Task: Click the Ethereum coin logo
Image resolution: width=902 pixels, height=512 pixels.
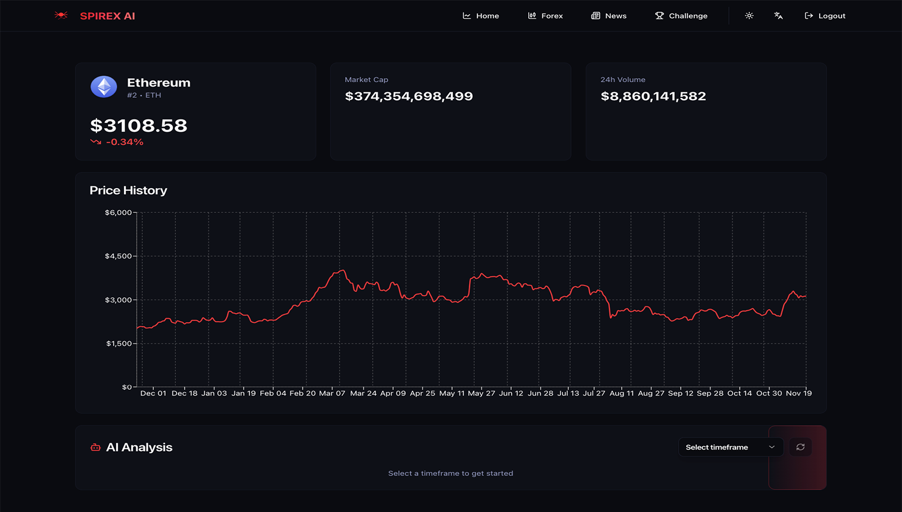Action: tap(104, 87)
